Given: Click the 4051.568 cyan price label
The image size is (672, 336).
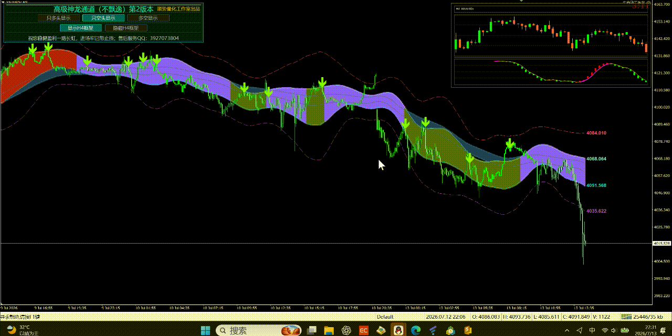Looking at the screenshot, I should pyautogui.click(x=596, y=185).
